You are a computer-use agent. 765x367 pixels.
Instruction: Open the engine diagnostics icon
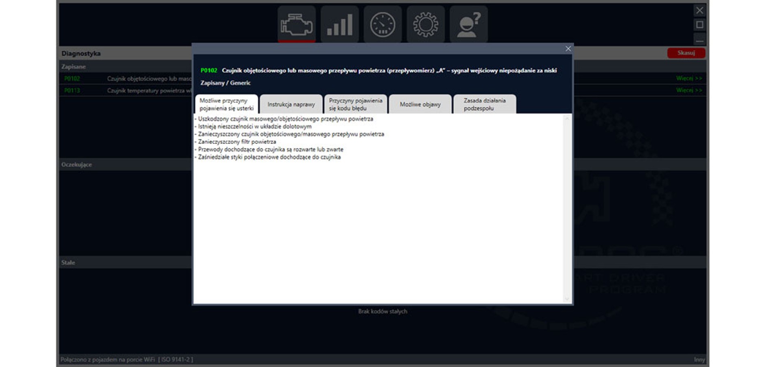click(x=296, y=24)
